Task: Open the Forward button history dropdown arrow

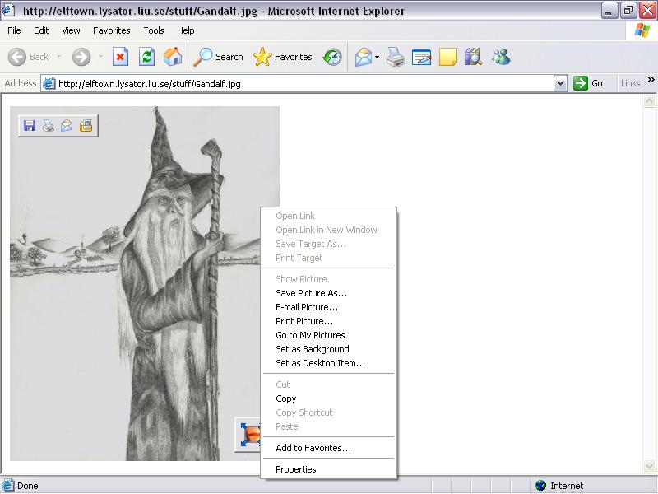Action: (100, 56)
